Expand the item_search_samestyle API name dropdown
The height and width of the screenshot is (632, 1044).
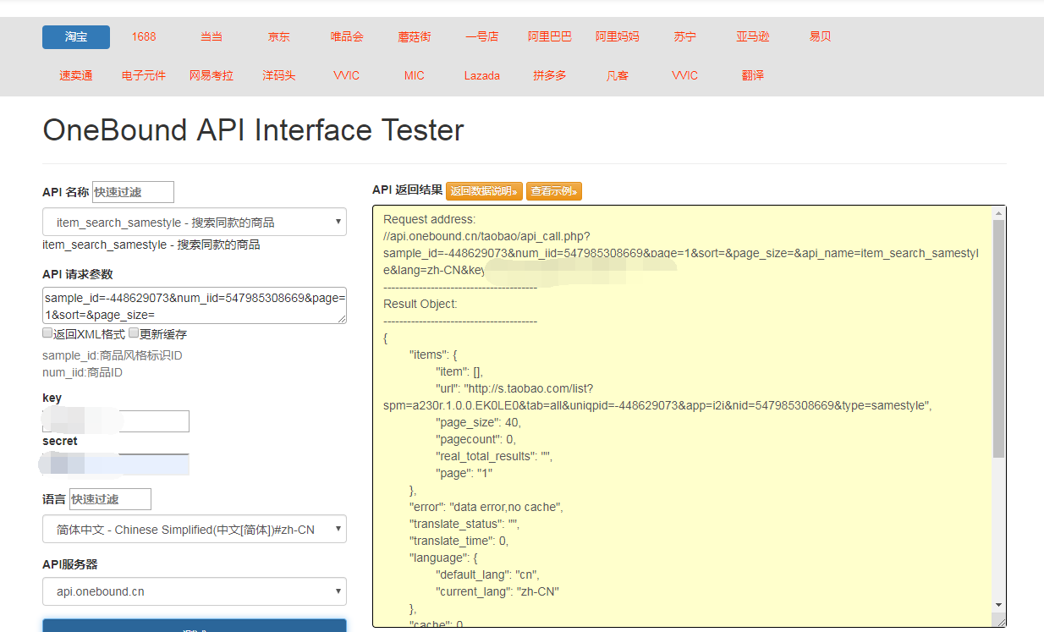[x=195, y=223]
